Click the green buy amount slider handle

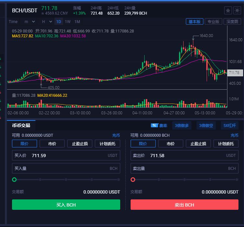[14, 180]
